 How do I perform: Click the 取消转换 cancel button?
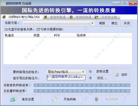coord(109,99)
